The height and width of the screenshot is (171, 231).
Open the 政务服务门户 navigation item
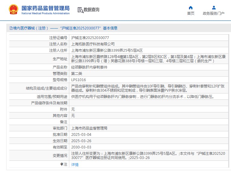point(214,14)
